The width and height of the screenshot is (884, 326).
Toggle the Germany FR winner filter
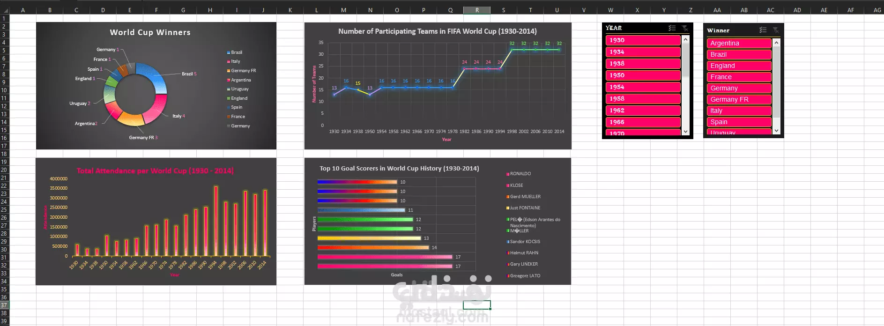[x=739, y=99]
